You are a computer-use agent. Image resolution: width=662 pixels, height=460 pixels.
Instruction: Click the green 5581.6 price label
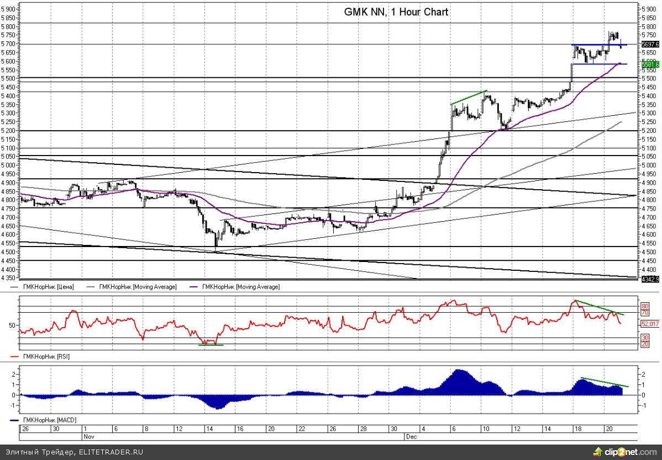pyautogui.click(x=650, y=65)
